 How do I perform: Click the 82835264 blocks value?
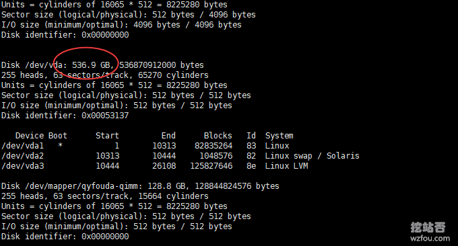214,146
